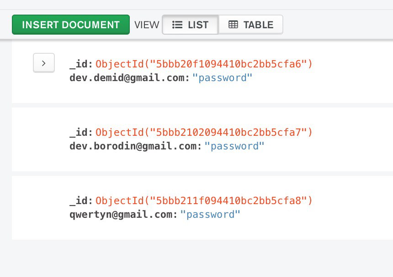Click ObjectId value ending in cfa8
This screenshot has width=393, height=277.
(204, 200)
